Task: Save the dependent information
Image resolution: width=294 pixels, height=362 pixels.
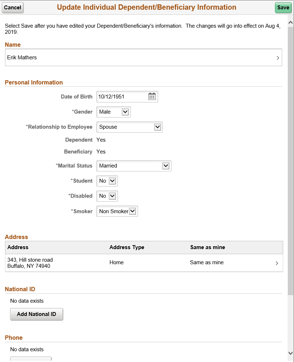Action: 283,7
